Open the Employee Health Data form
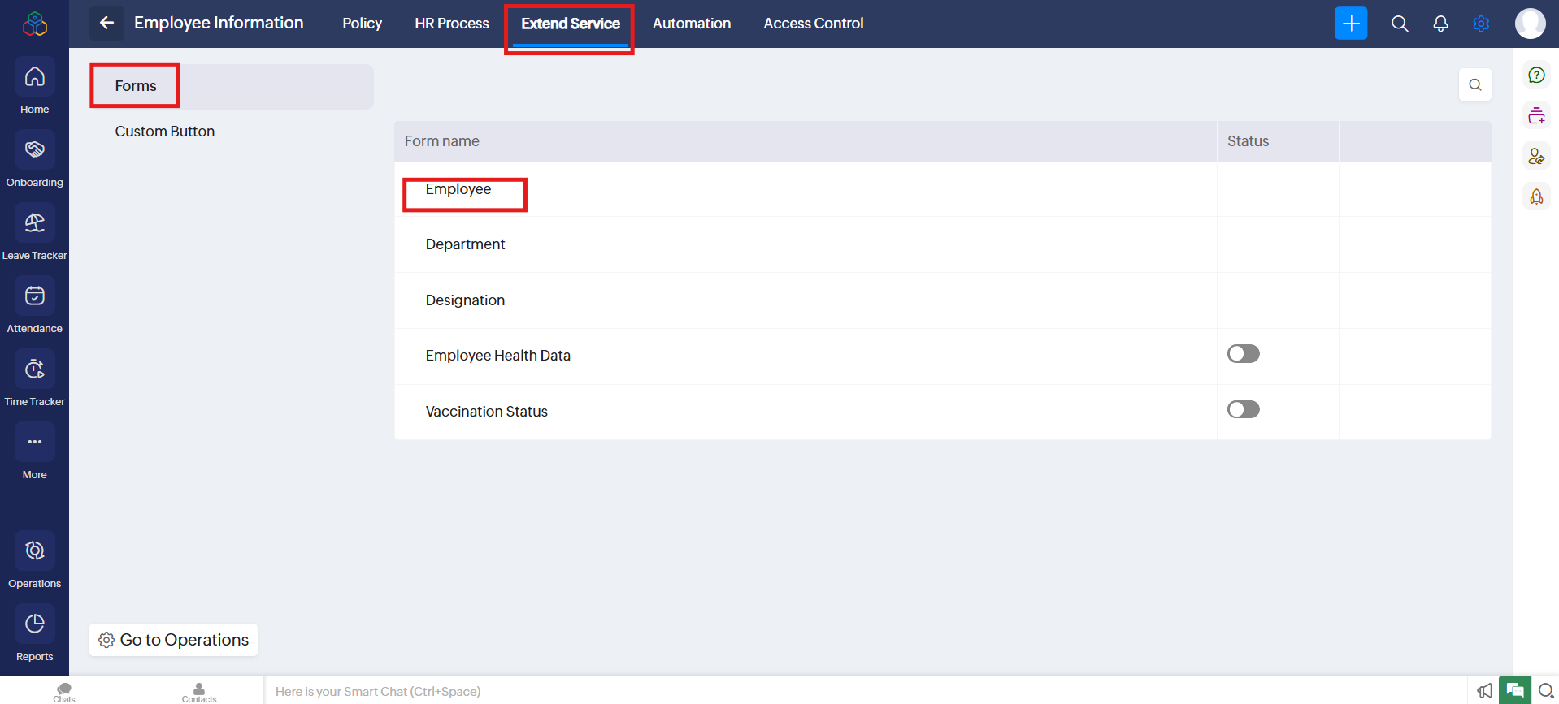The image size is (1559, 704). pyautogui.click(x=497, y=356)
